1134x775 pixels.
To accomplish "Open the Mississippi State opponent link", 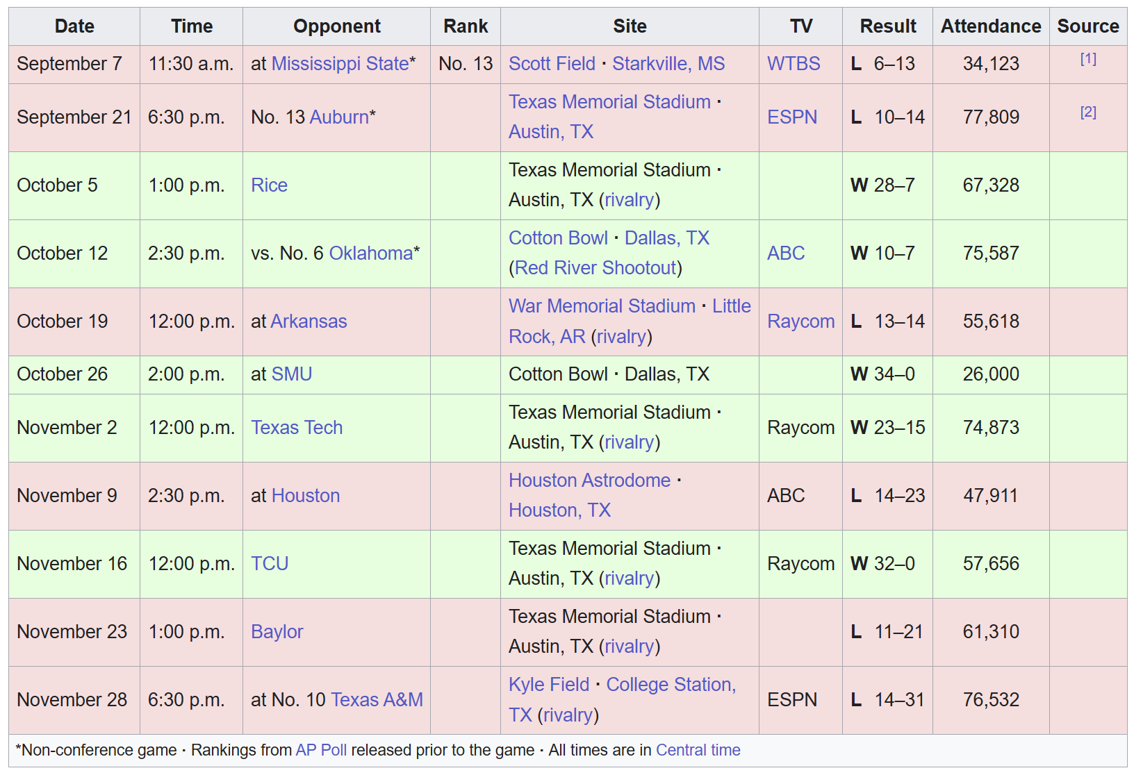I will click(340, 64).
